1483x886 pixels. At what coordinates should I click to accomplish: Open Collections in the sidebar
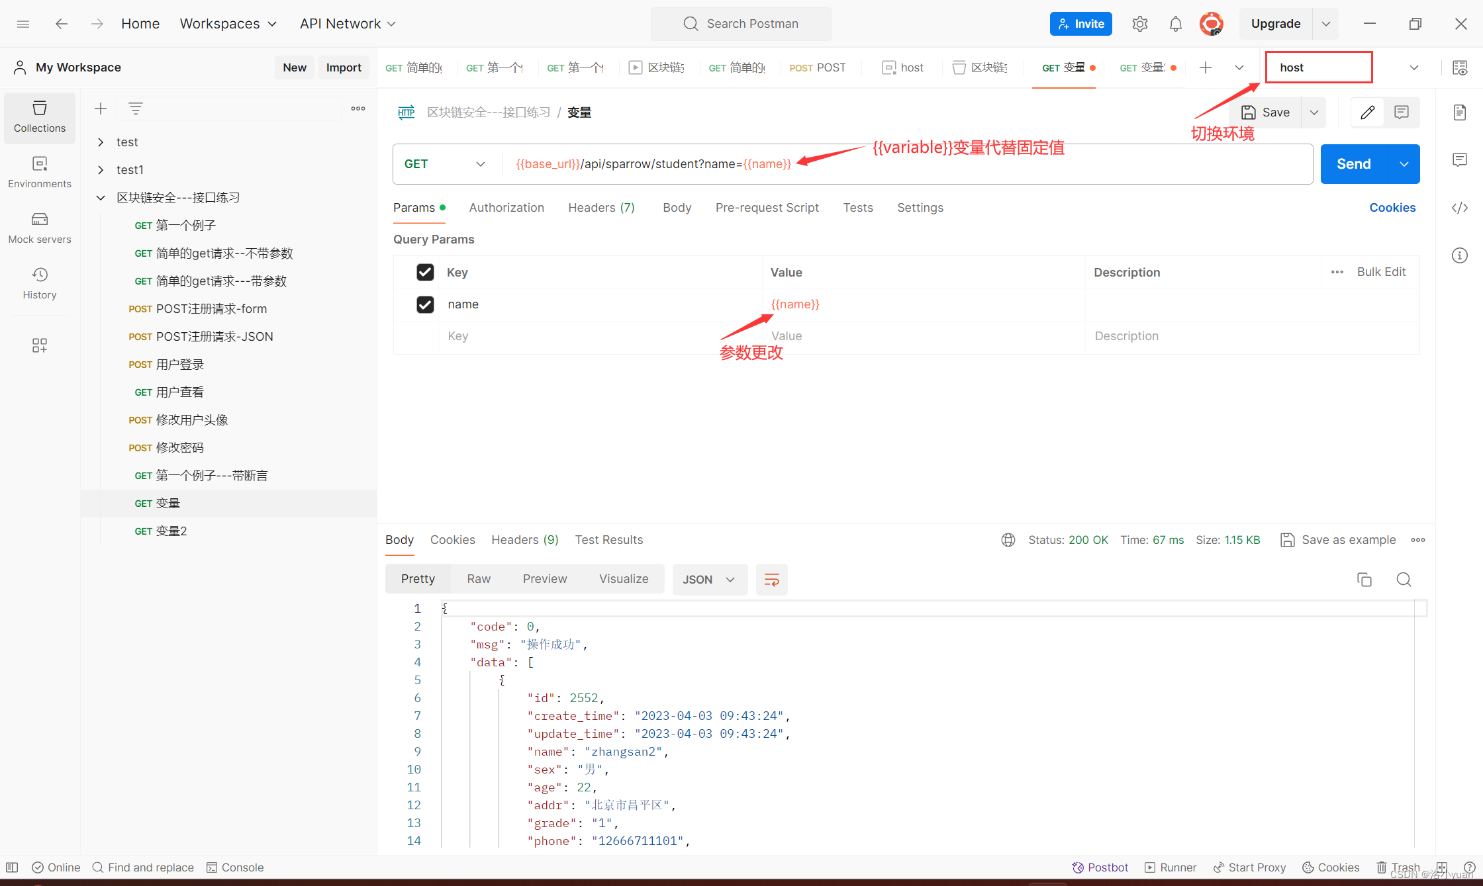(x=40, y=117)
